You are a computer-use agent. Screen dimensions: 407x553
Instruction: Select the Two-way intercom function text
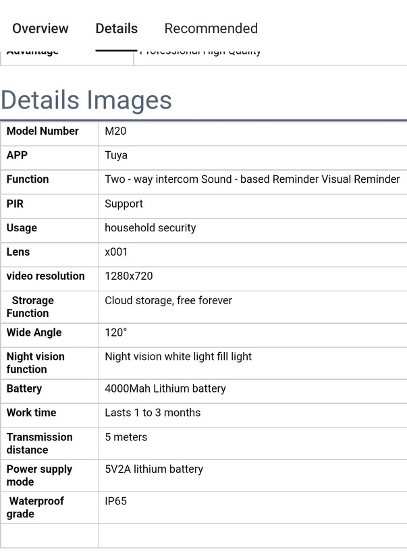[252, 179]
